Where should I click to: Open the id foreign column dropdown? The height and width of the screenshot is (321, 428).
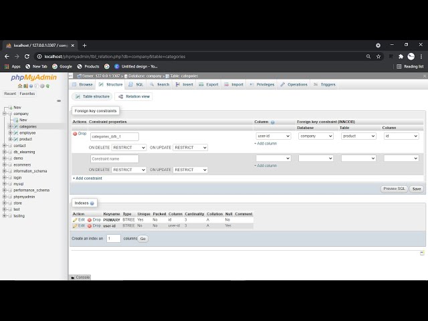[401, 136]
